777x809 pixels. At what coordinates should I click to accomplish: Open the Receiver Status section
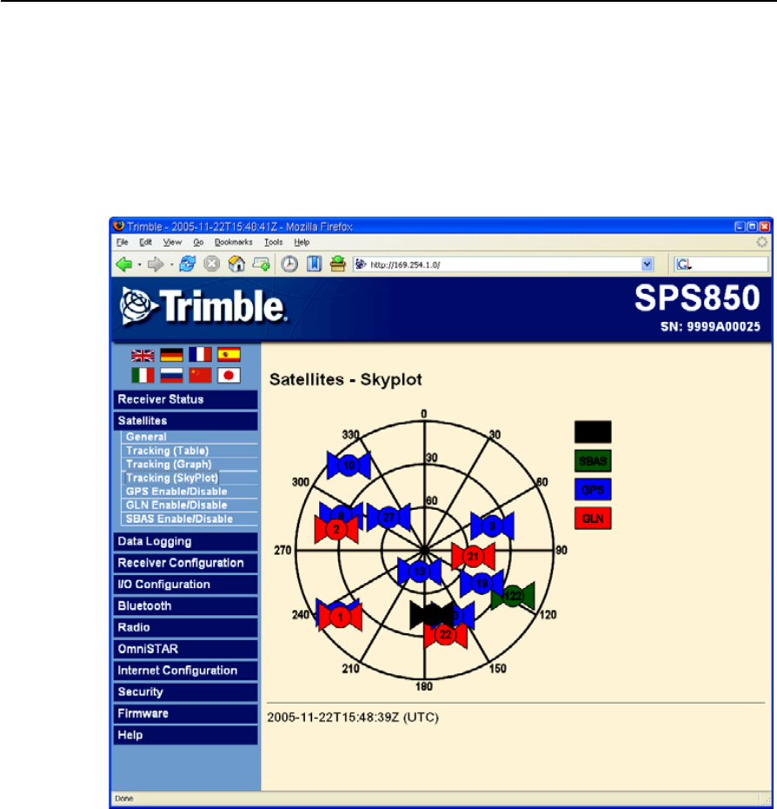coord(186,399)
